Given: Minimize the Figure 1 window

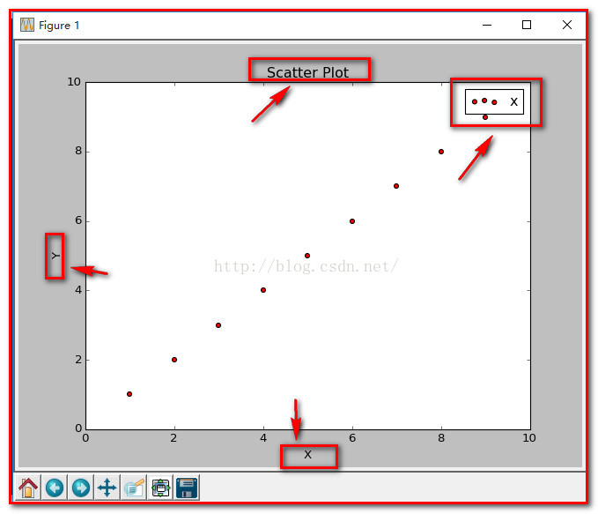Looking at the screenshot, I should (487, 26).
